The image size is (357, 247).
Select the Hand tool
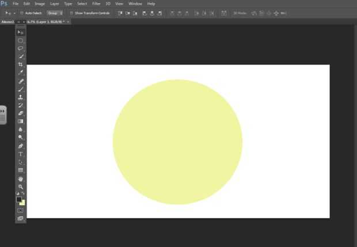[21, 179]
